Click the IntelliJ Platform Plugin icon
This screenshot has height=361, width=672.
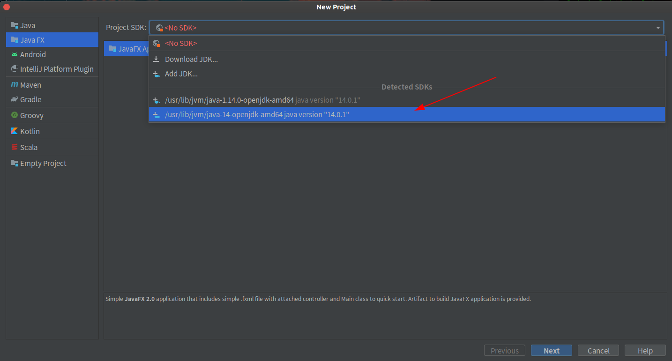click(x=15, y=69)
